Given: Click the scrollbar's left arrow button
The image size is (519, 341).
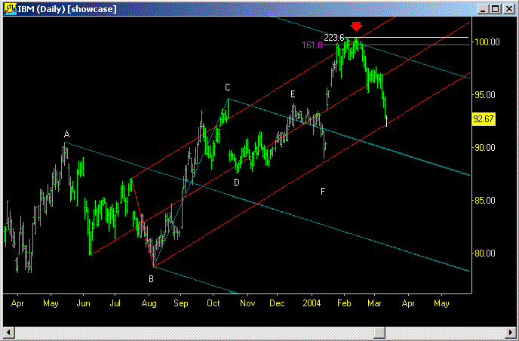Looking at the screenshot, I should point(8,333).
